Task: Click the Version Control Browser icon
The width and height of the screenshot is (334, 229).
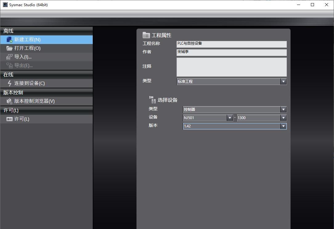Action: (9, 101)
